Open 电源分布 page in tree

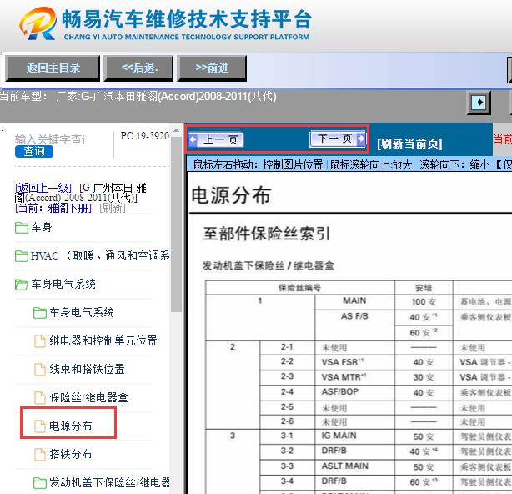[x=71, y=426]
